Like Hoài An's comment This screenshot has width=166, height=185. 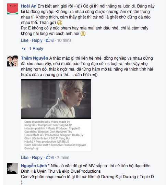[25, 40]
